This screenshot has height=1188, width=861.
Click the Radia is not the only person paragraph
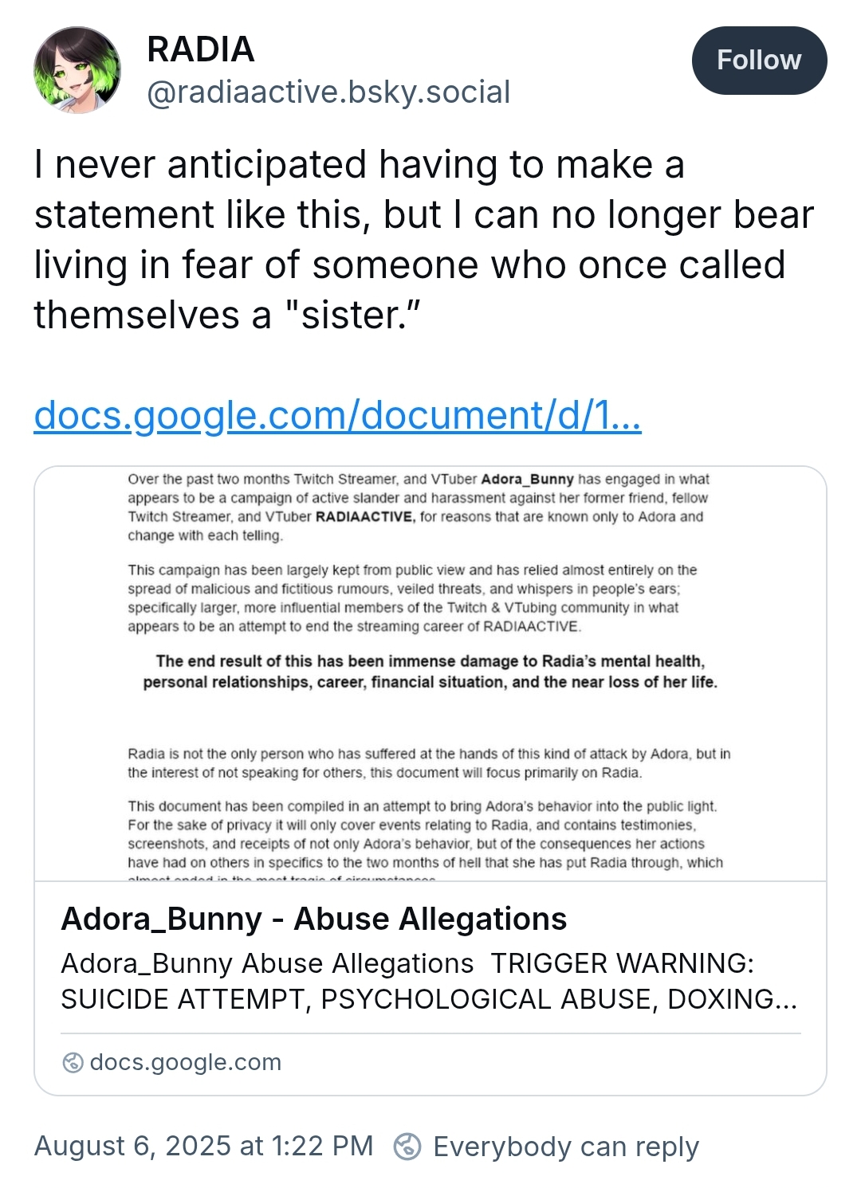tap(429, 763)
